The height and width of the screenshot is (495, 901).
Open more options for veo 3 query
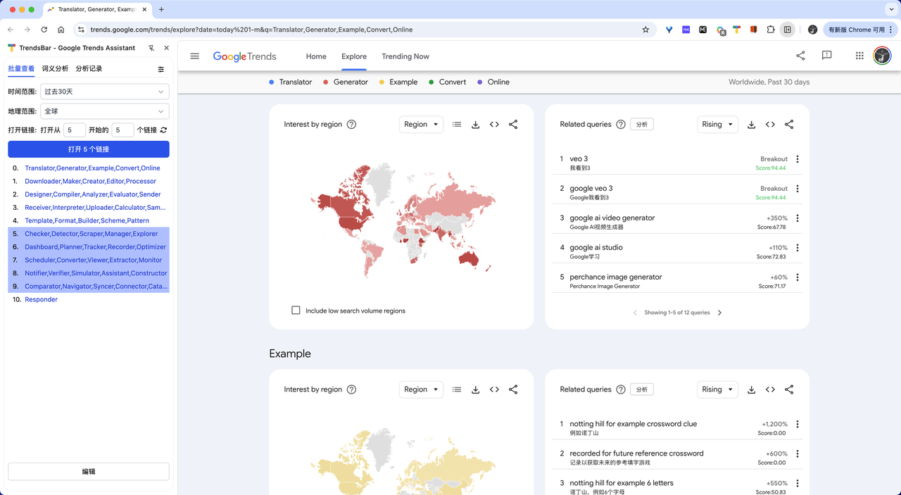point(798,159)
